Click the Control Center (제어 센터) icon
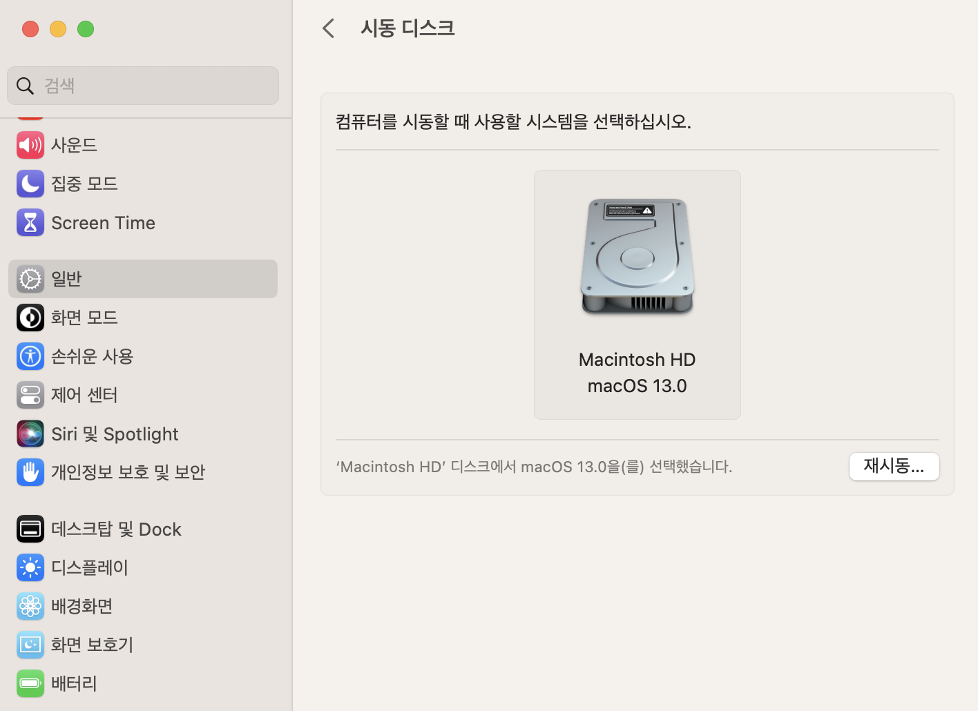 click(x=30, y=395)
